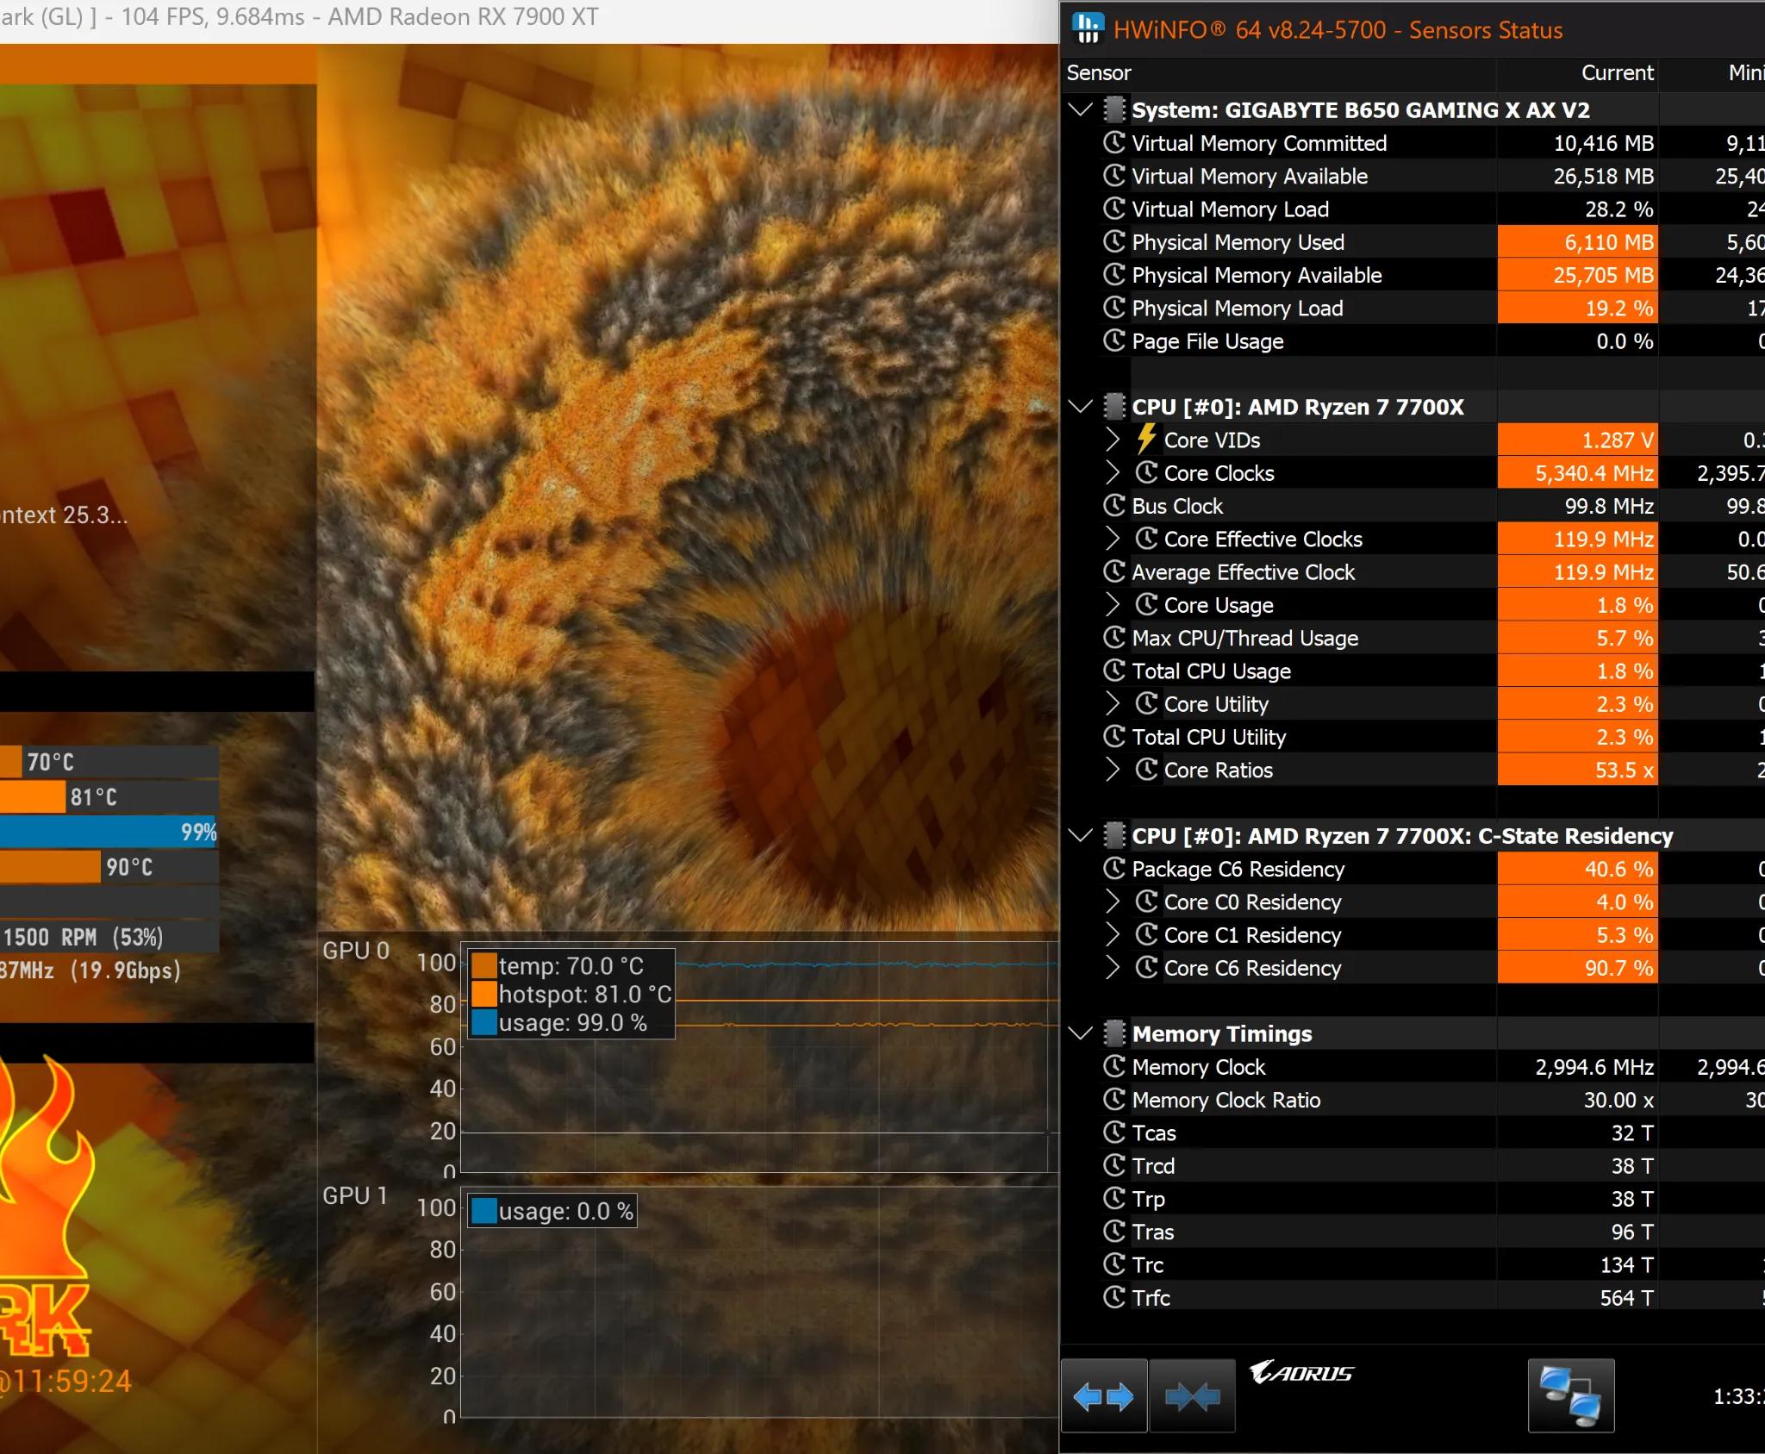
Task: Click the clock icon beside Trfc
Action: [x=1114, y=1298]
